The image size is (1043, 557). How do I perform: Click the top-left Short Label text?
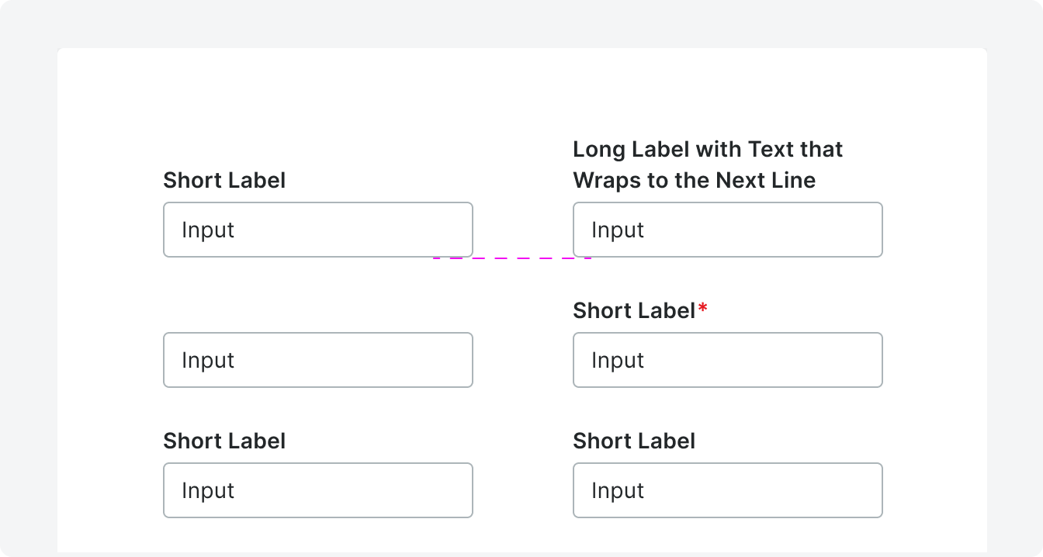224,180
